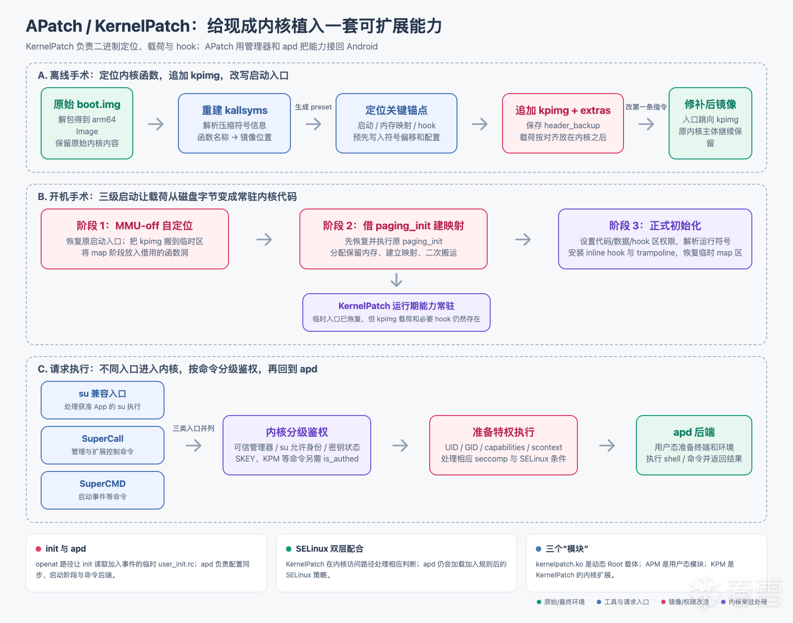The height and width of the screenshot is (623, 793).
Task: Click the SuperCall box
Action: pyautogui.click(x=103, y=445)
